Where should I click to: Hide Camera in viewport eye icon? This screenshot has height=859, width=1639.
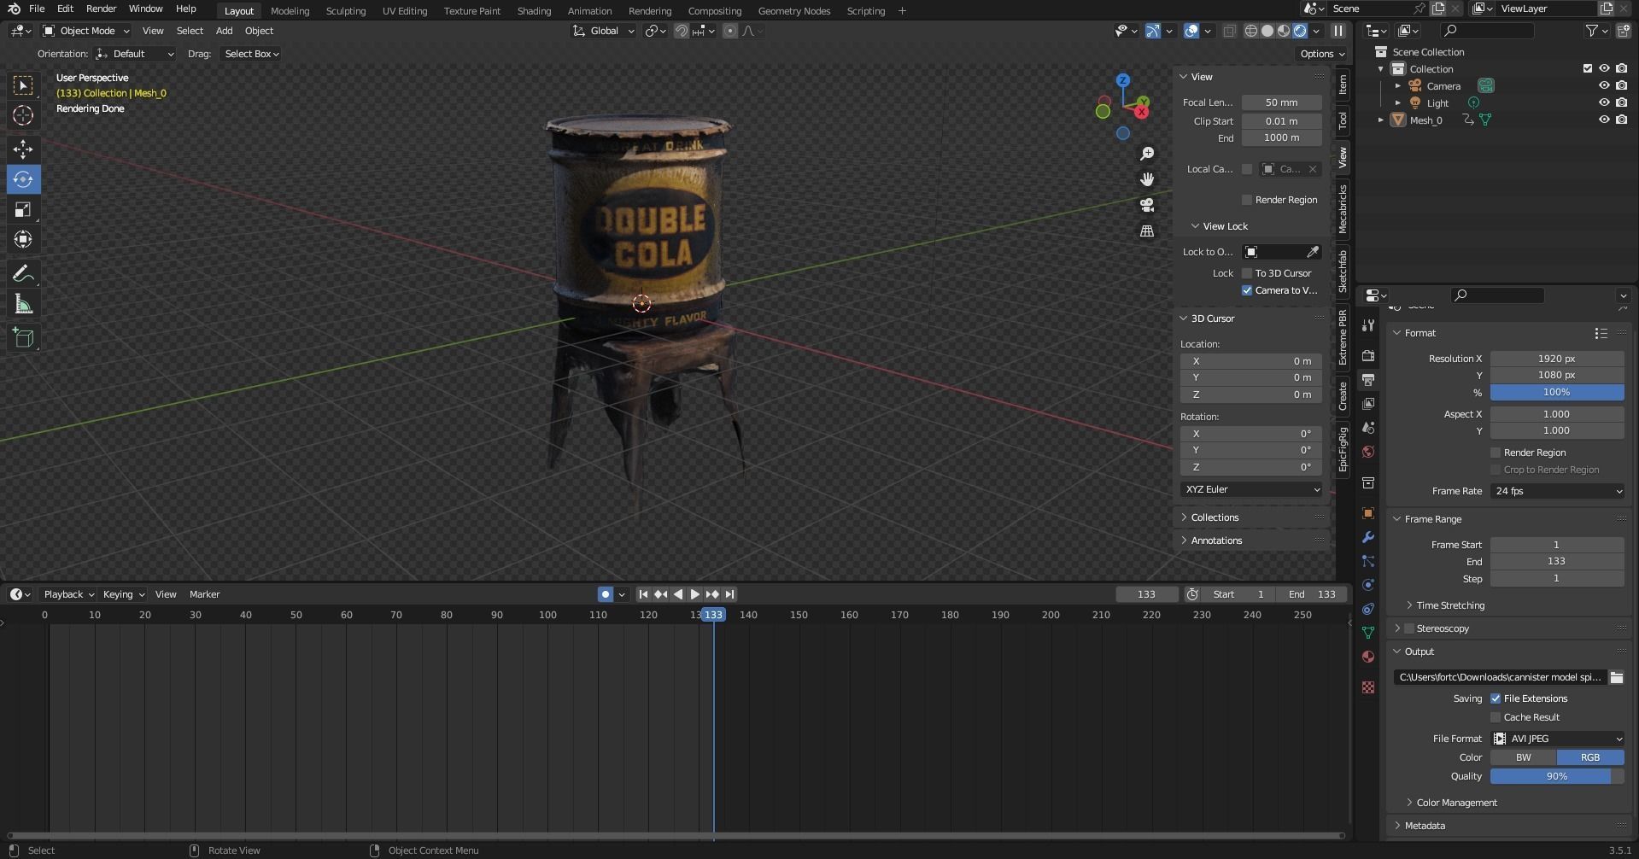[x=1604, y=85]
